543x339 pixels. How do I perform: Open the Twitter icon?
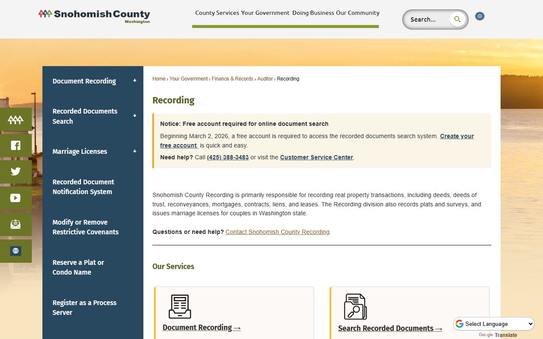point(16,172)
